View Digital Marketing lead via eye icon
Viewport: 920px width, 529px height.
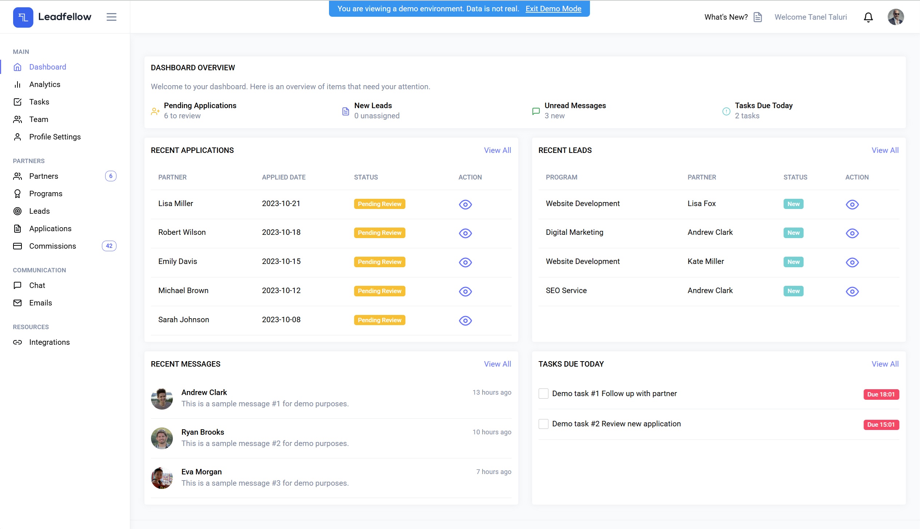[x=852, y=233]
